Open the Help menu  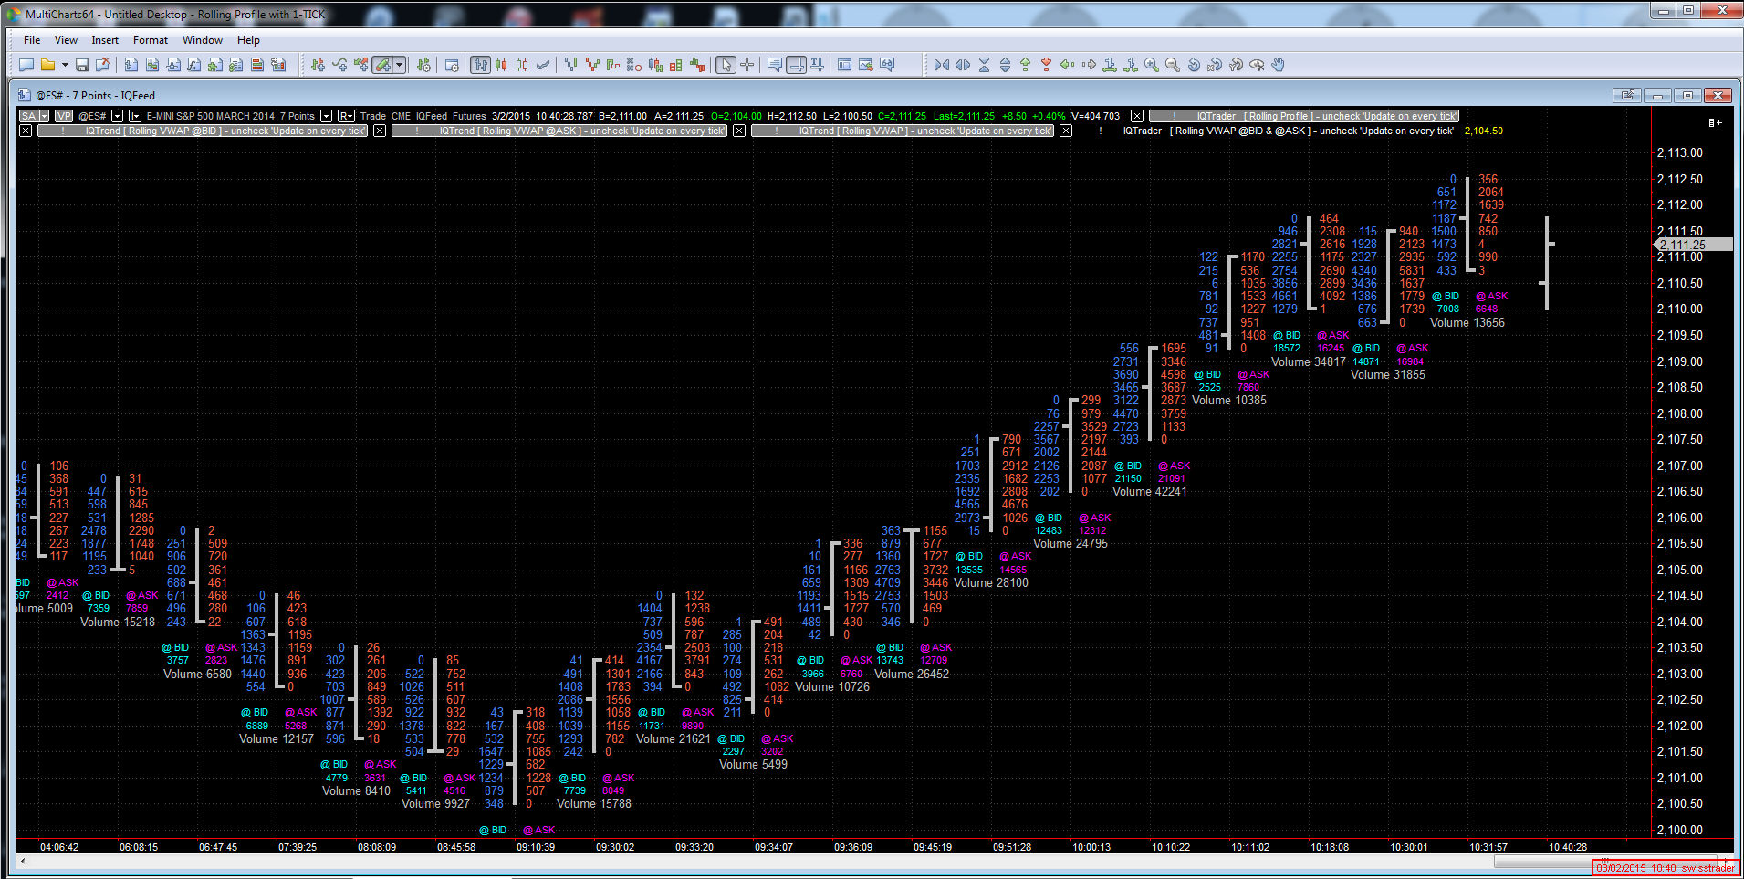248,40
